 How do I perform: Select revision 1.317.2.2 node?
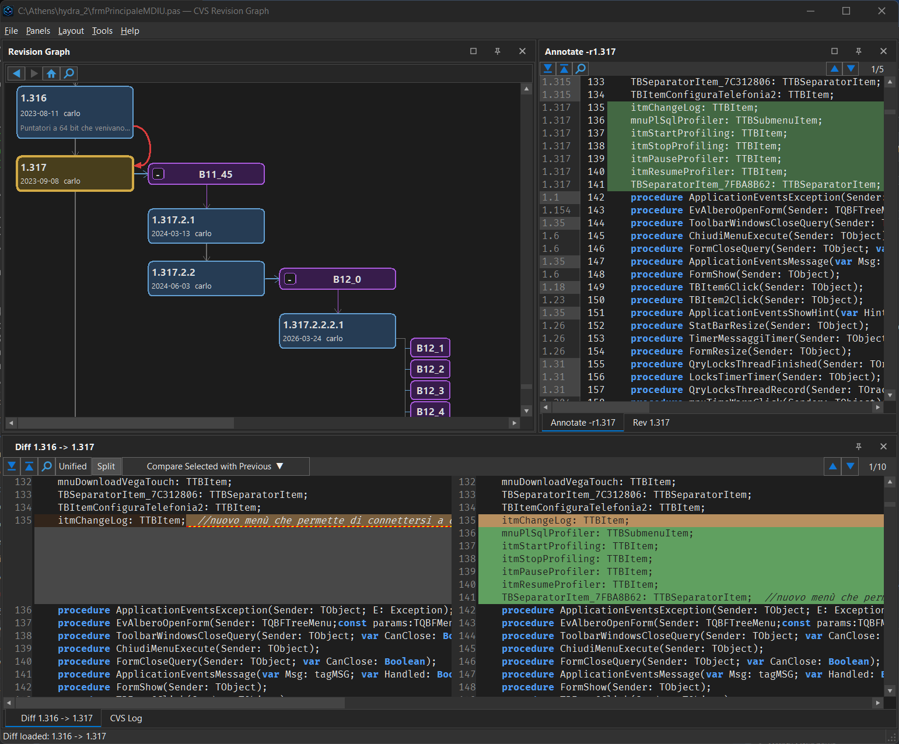pos(206,279)
